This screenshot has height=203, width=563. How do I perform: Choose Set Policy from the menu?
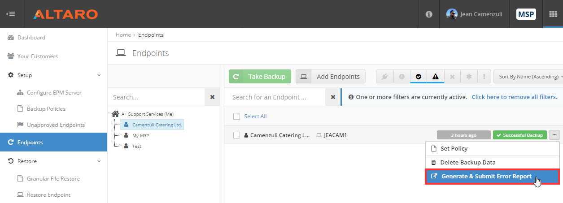pos(492,148)
